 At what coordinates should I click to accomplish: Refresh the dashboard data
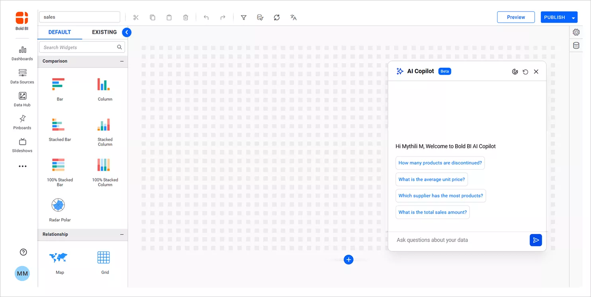(x=277, y=17)
